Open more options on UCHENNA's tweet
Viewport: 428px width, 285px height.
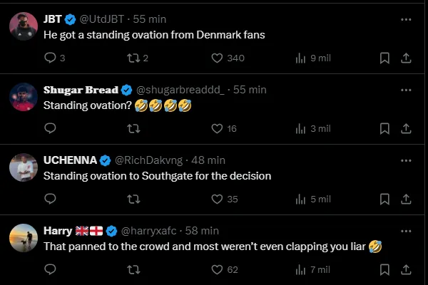[x=406, y=160]
